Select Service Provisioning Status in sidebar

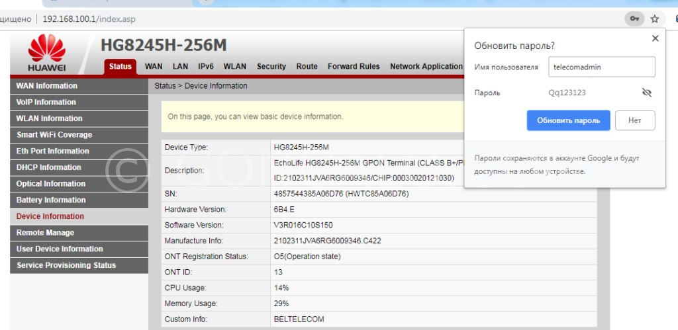79,265
